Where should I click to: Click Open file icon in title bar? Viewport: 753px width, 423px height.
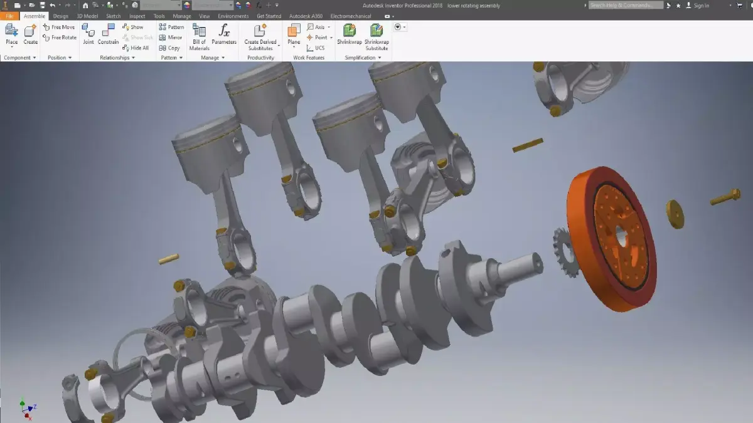point(31,5)
